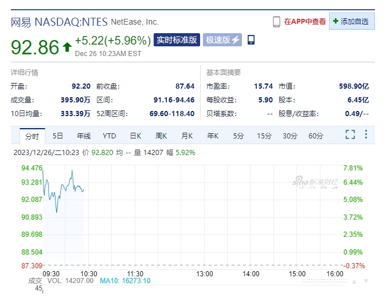
Task: Click 52-week range 69.60-118.40
Action: (172, 113)
